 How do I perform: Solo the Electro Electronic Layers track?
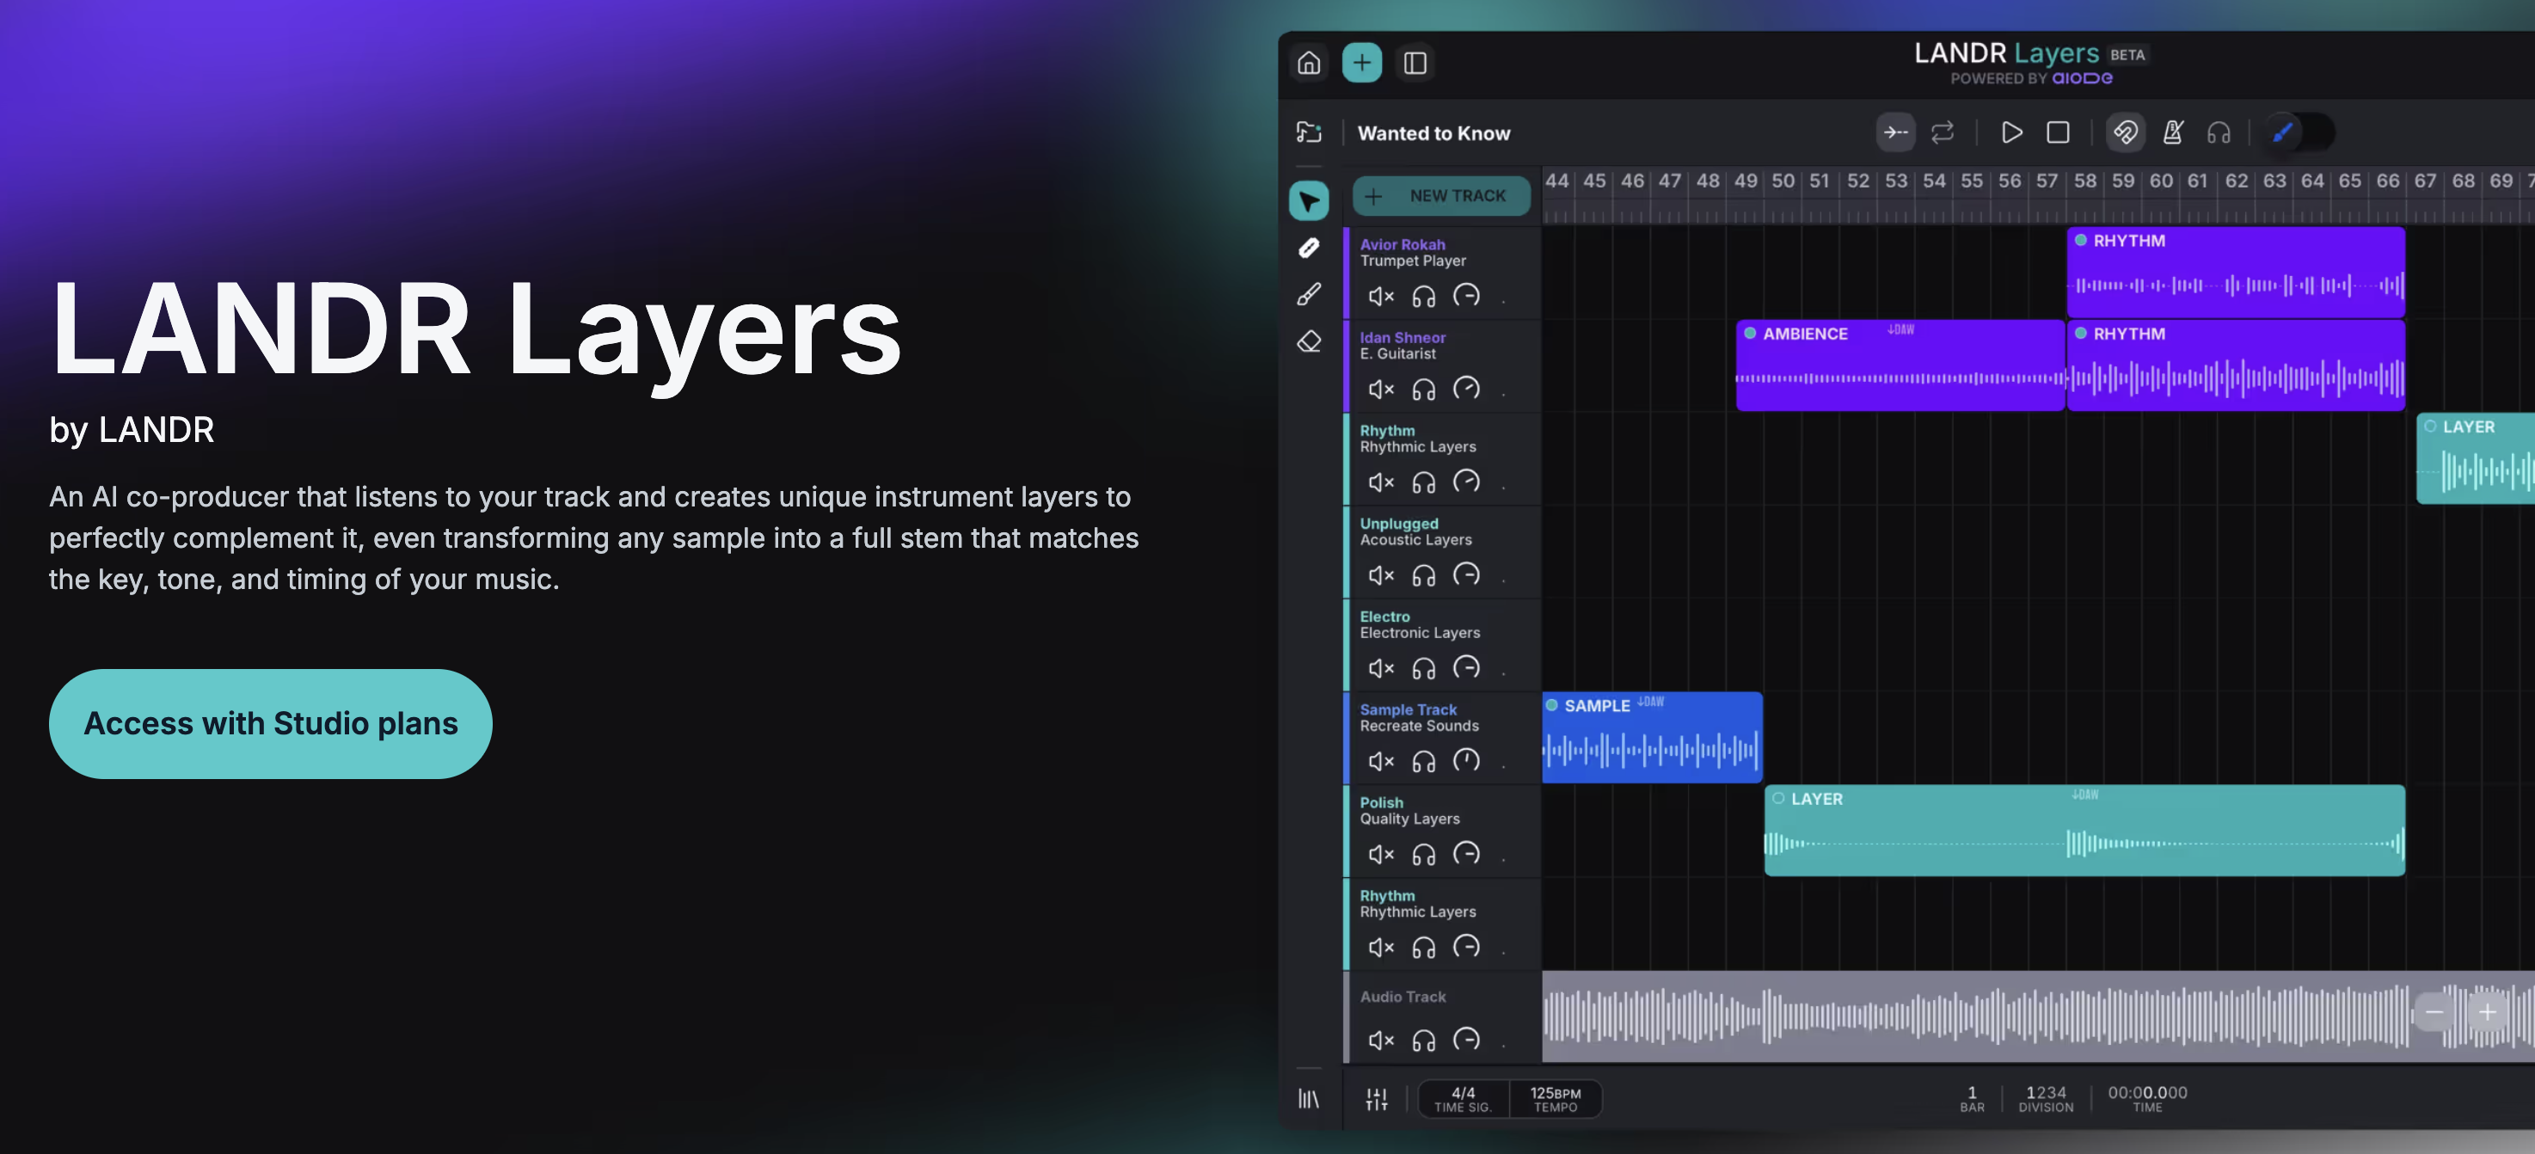tap(1424, 669)
